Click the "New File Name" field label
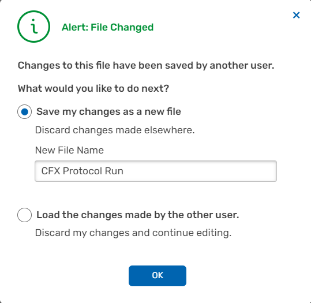This screenshot has width=311, height=303. click(69, 150)
